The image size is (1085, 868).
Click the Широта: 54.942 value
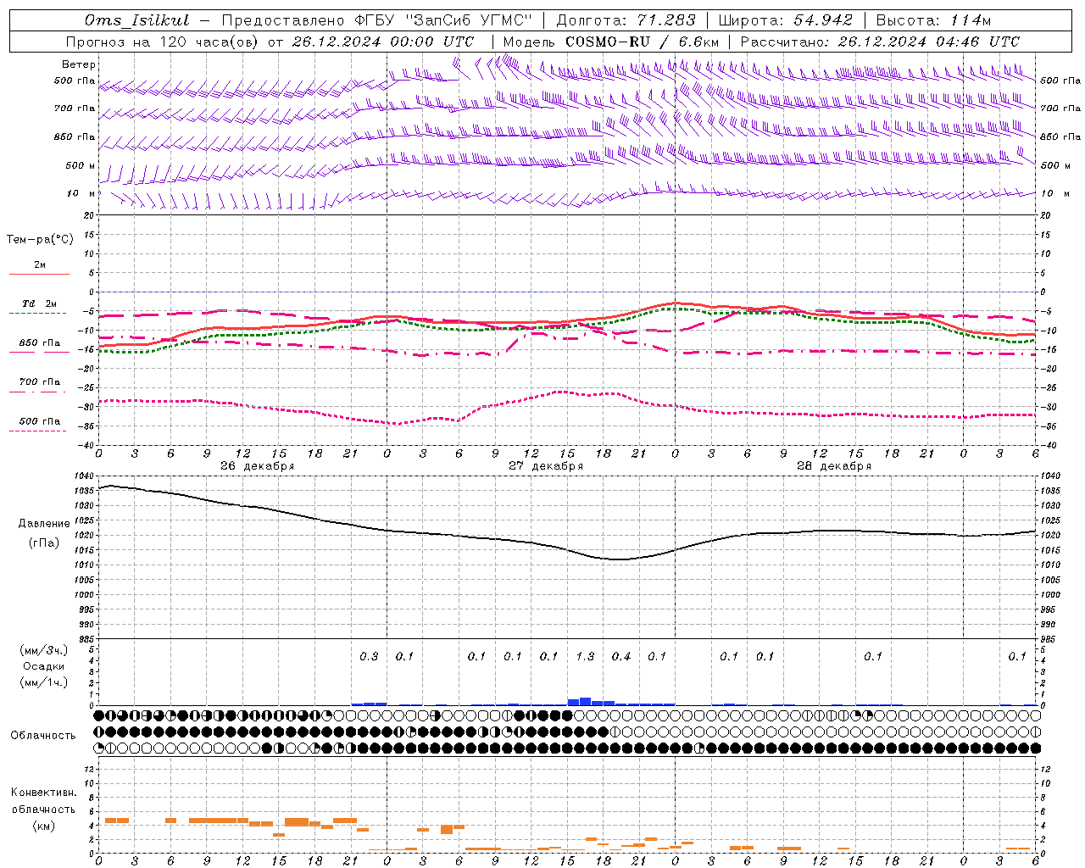point(785,20)
